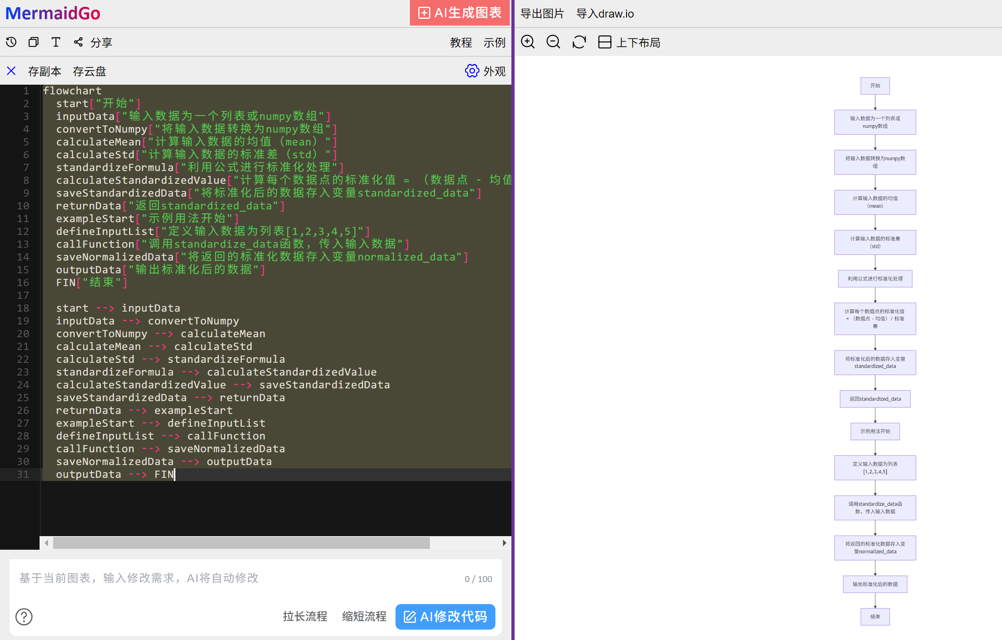Reset diagram view with refresh icon

pyautogui.click(x=579, y=42)
